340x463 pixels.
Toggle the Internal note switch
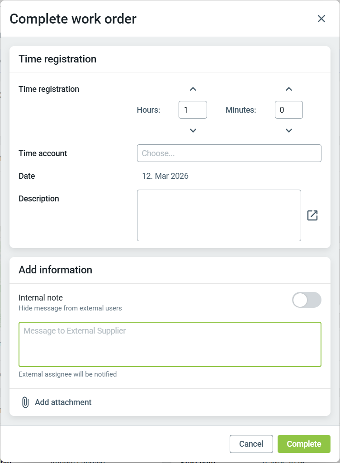(307, 300)
